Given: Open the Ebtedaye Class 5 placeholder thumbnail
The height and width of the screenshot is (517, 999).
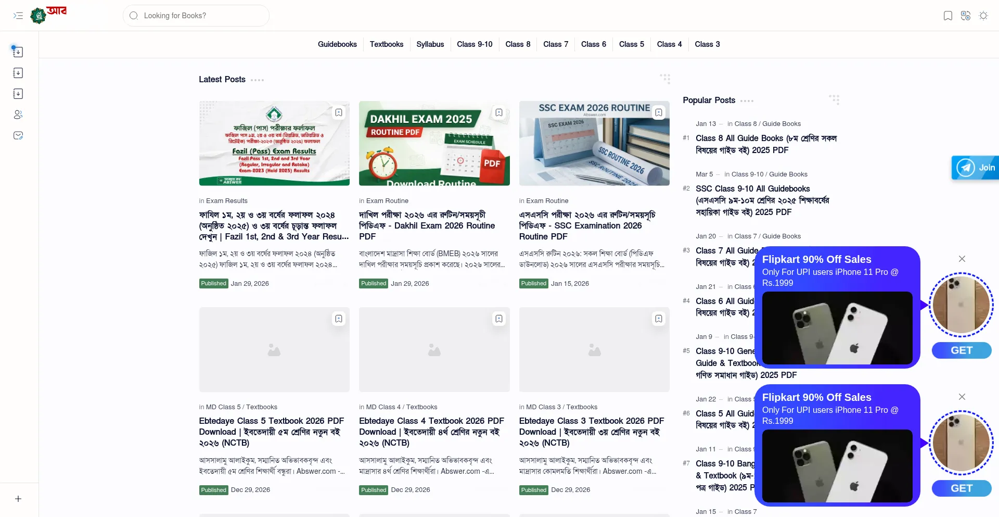Looking at the screenshot, I should pos(274,349).
